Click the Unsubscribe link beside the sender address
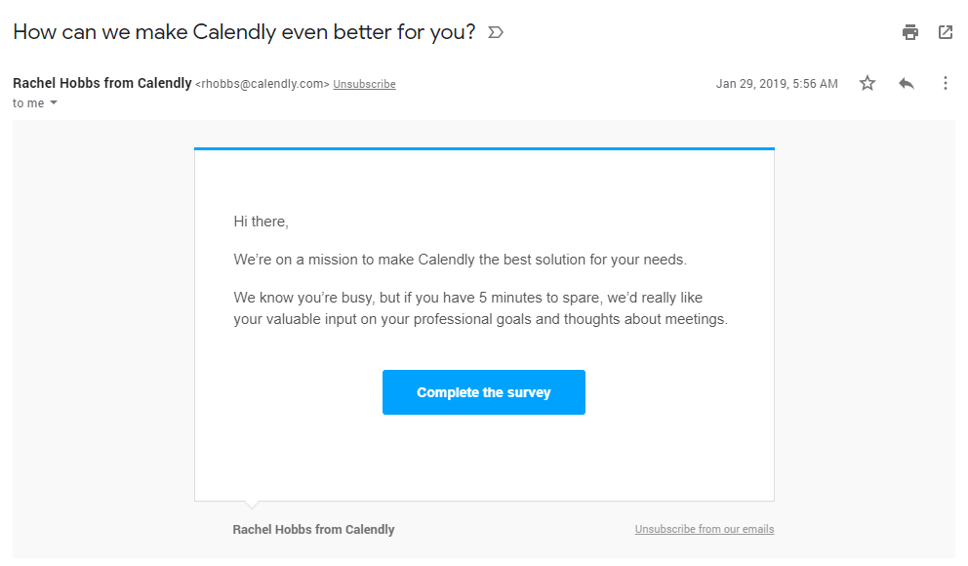968x566 pixels. coord(364,85)
